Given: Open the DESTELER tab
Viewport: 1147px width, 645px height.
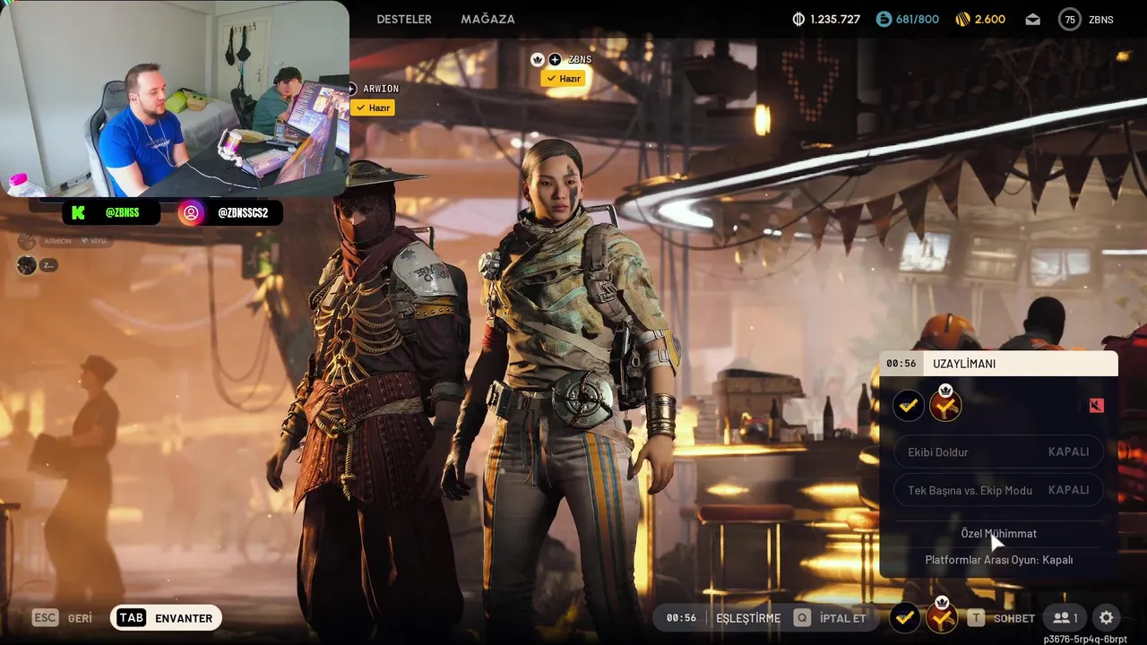Looking at the screenshot, I should (x=403, y=19).
